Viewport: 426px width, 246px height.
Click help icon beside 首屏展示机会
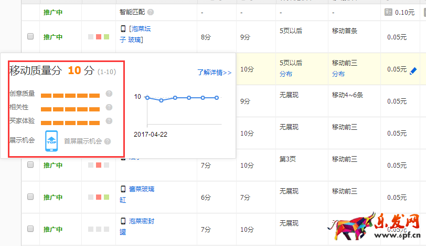tap(107, 141)
